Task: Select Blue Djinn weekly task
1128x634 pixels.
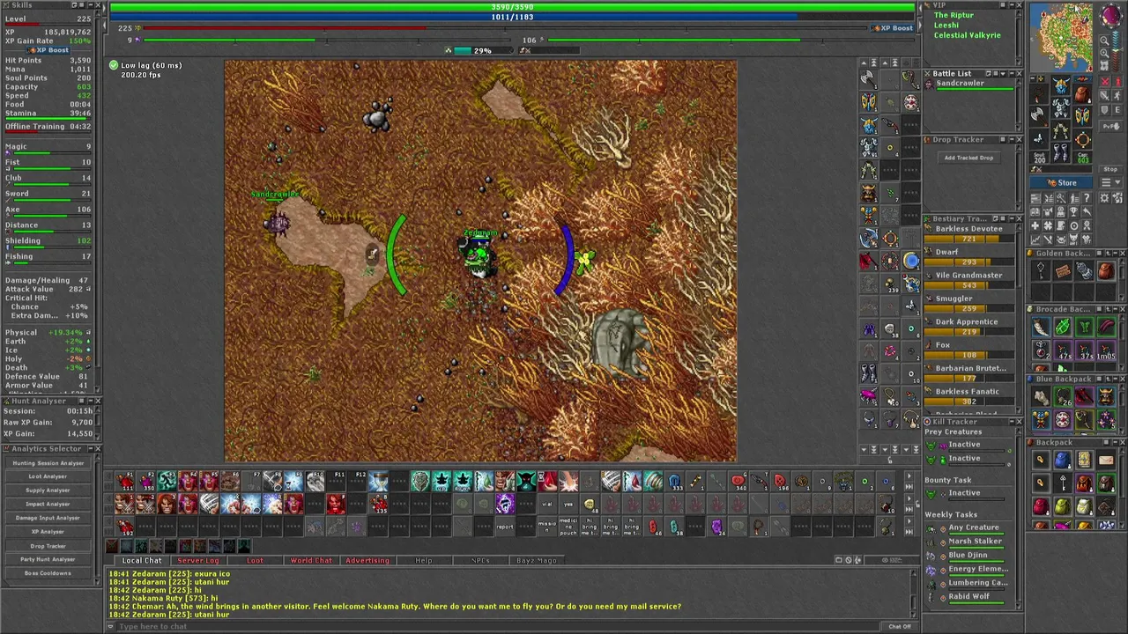Action: click(x=968, y=556)
